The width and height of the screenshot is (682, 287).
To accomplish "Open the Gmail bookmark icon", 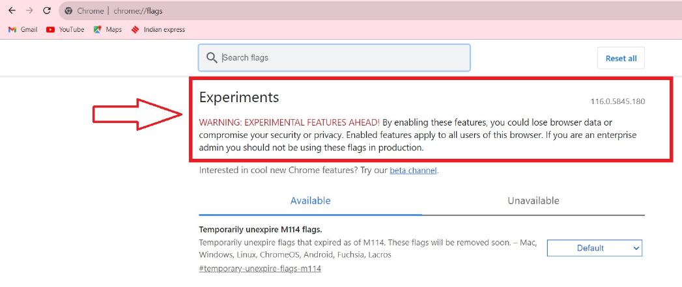I will coord(12,29).
